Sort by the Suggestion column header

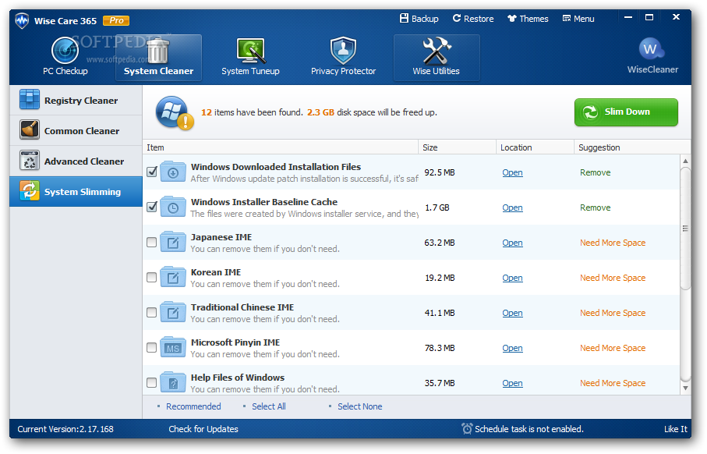[632, 147]
